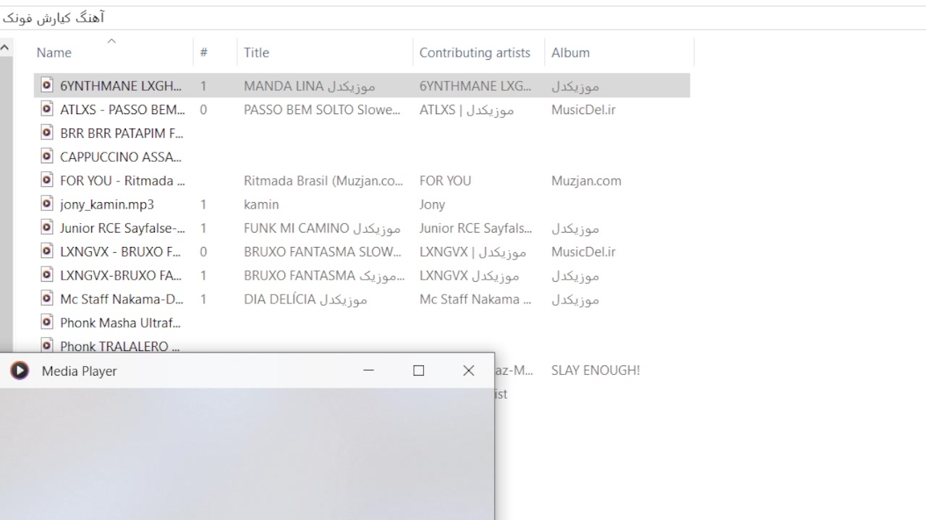This screenshot has width=926, height=520.
Task: Click the up arrow of the left scrollbar
Action: [x=5, y=48]
